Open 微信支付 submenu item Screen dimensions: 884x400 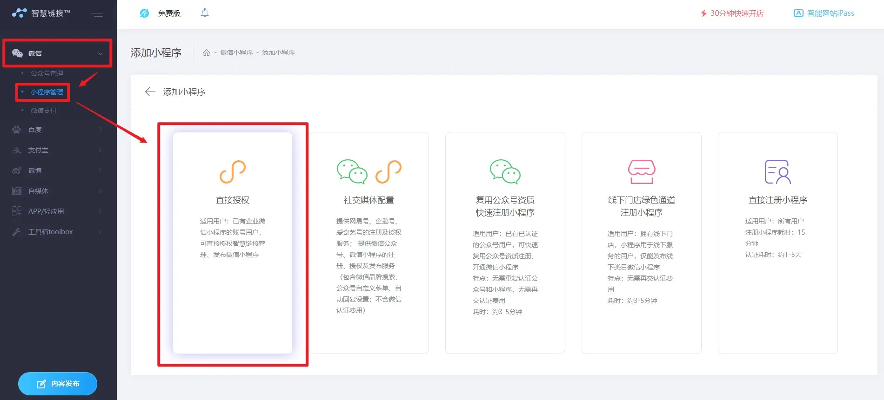(x=44, y=111)
